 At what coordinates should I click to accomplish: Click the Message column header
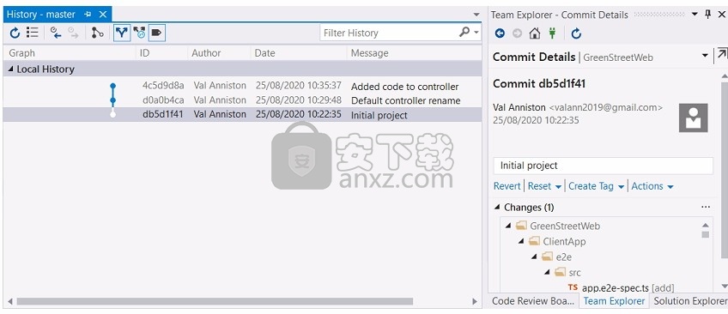(414, 53)
